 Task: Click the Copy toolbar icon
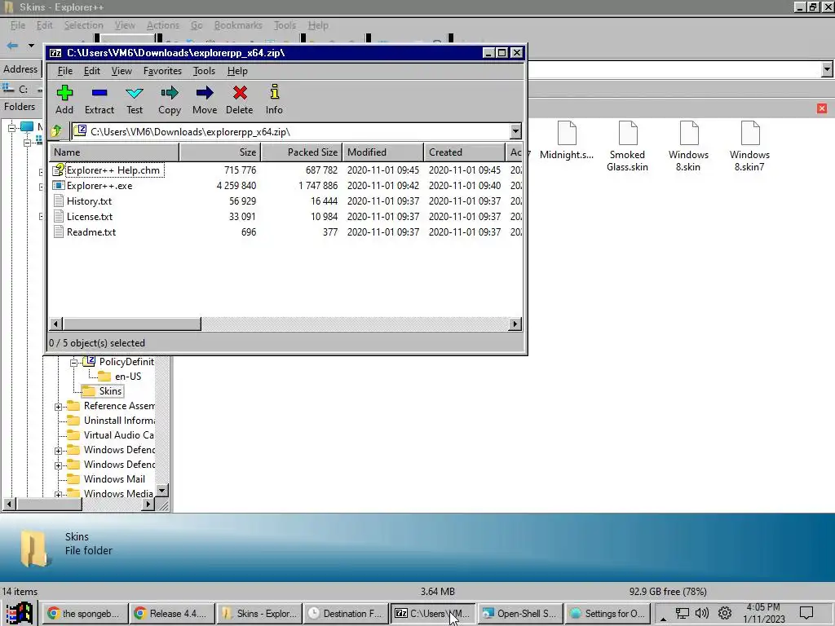pyautogui.click(x=170, y=99)
